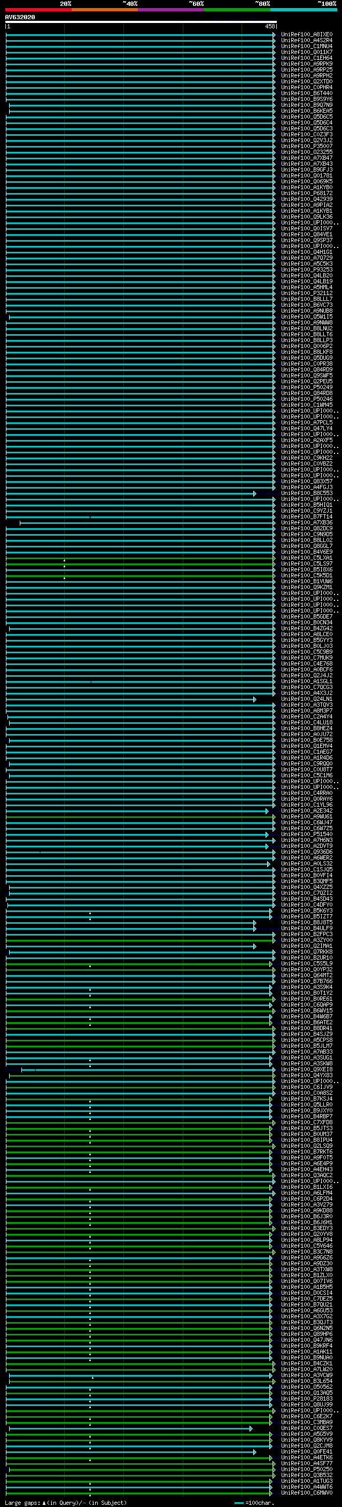Select hit label UniRef100_P35007
Image resolution: width=342 pixels, height=1507 pixels.
[x=307, y=146]
